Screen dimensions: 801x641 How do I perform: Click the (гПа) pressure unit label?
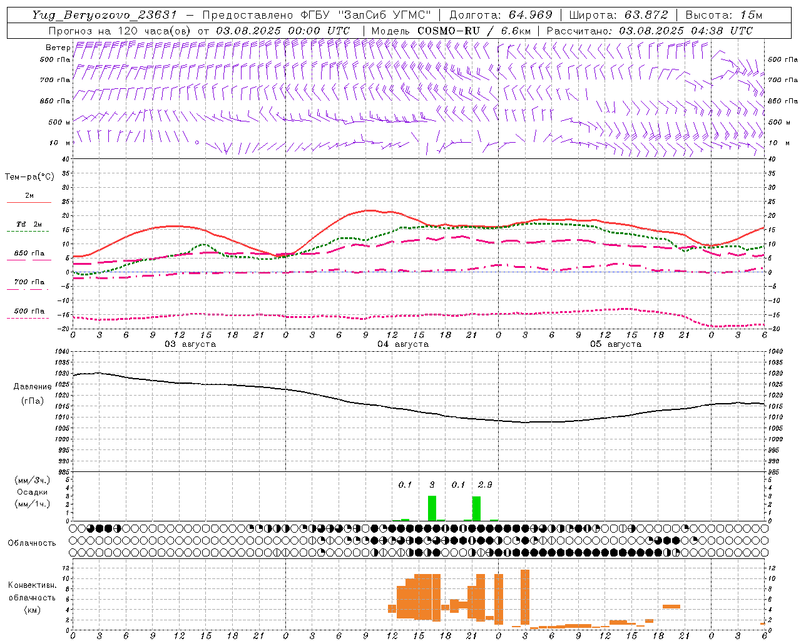[x=31, y=401]
